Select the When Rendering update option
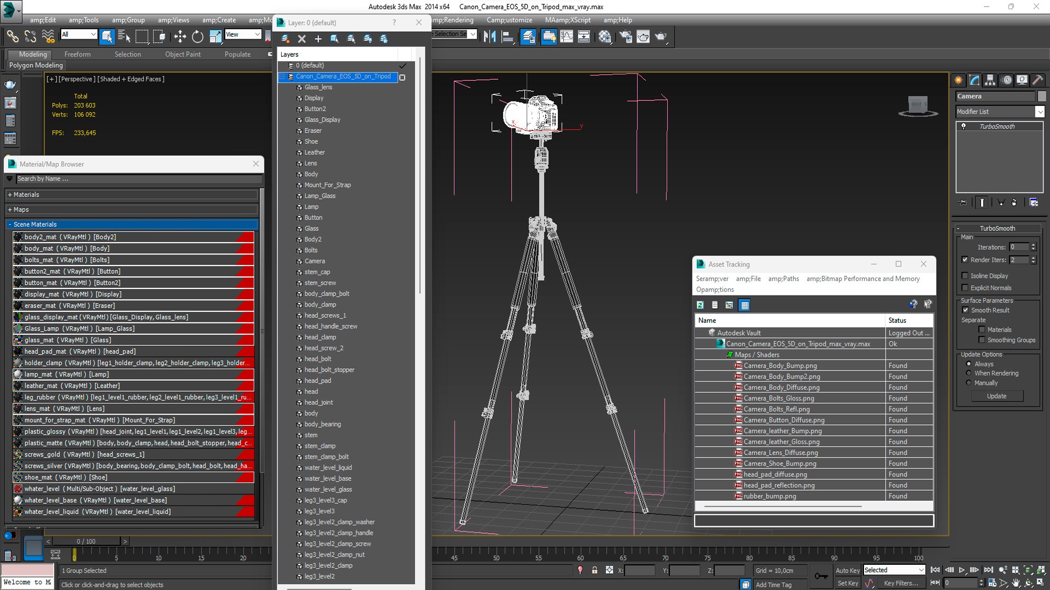Screen dimensions: 1050x590 (x=969, y=374)
